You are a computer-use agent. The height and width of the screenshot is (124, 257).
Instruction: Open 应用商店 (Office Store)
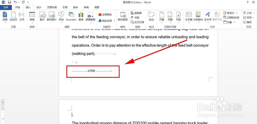point(105,15)
